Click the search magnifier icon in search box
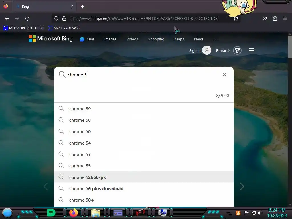The height and width of the screenshot is (219, 292). point(62,74)
